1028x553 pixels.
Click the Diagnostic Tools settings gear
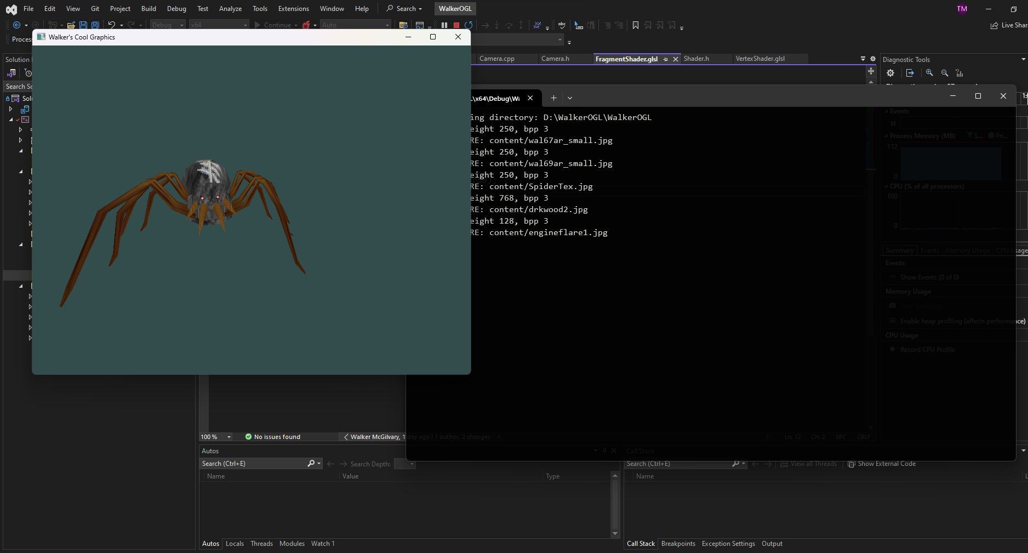pos(890,73)
